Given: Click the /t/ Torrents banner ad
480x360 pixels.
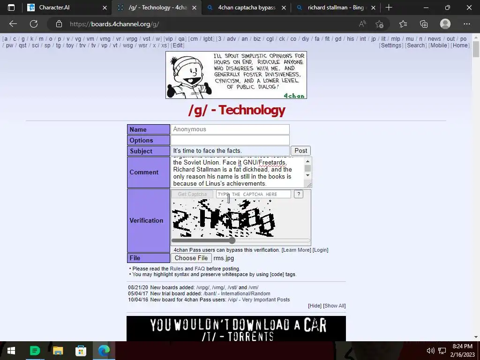Looking at the screenshot, I should (236, 329).
